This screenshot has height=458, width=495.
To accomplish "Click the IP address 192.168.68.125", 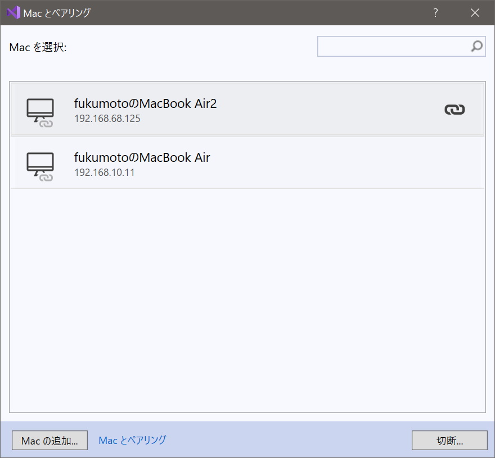I will pos(107,119).
